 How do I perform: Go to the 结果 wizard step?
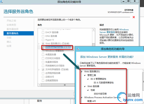point(9,46)
